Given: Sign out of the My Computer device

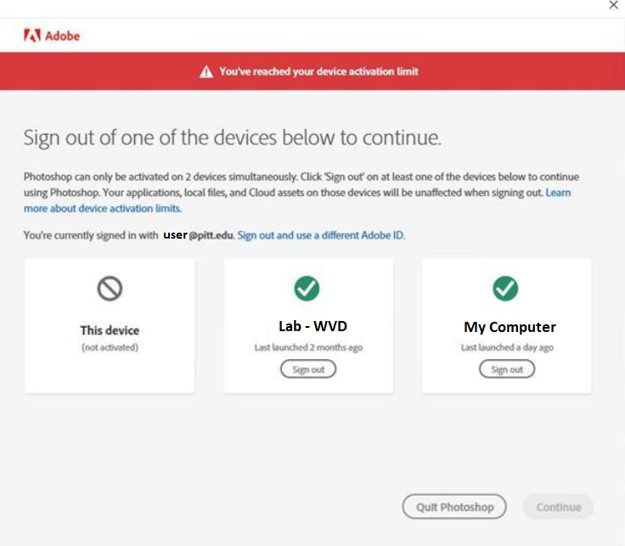Looking at the screenshot, I should [x=507, y=369].
